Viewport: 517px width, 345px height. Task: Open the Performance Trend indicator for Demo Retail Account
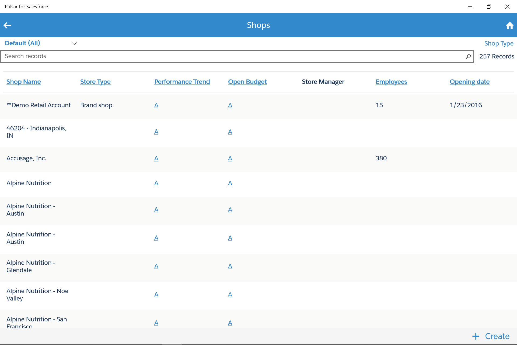(x=156, y=105)
